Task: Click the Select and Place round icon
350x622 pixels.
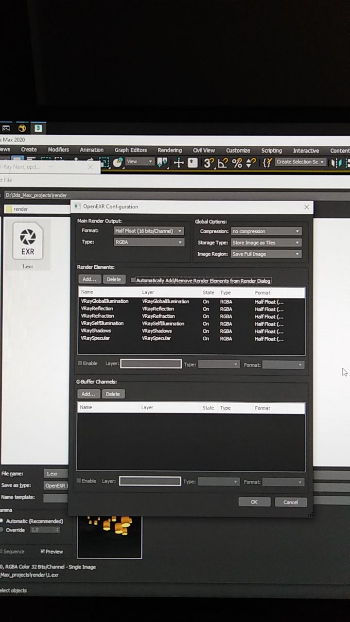Action: [118, 162]
